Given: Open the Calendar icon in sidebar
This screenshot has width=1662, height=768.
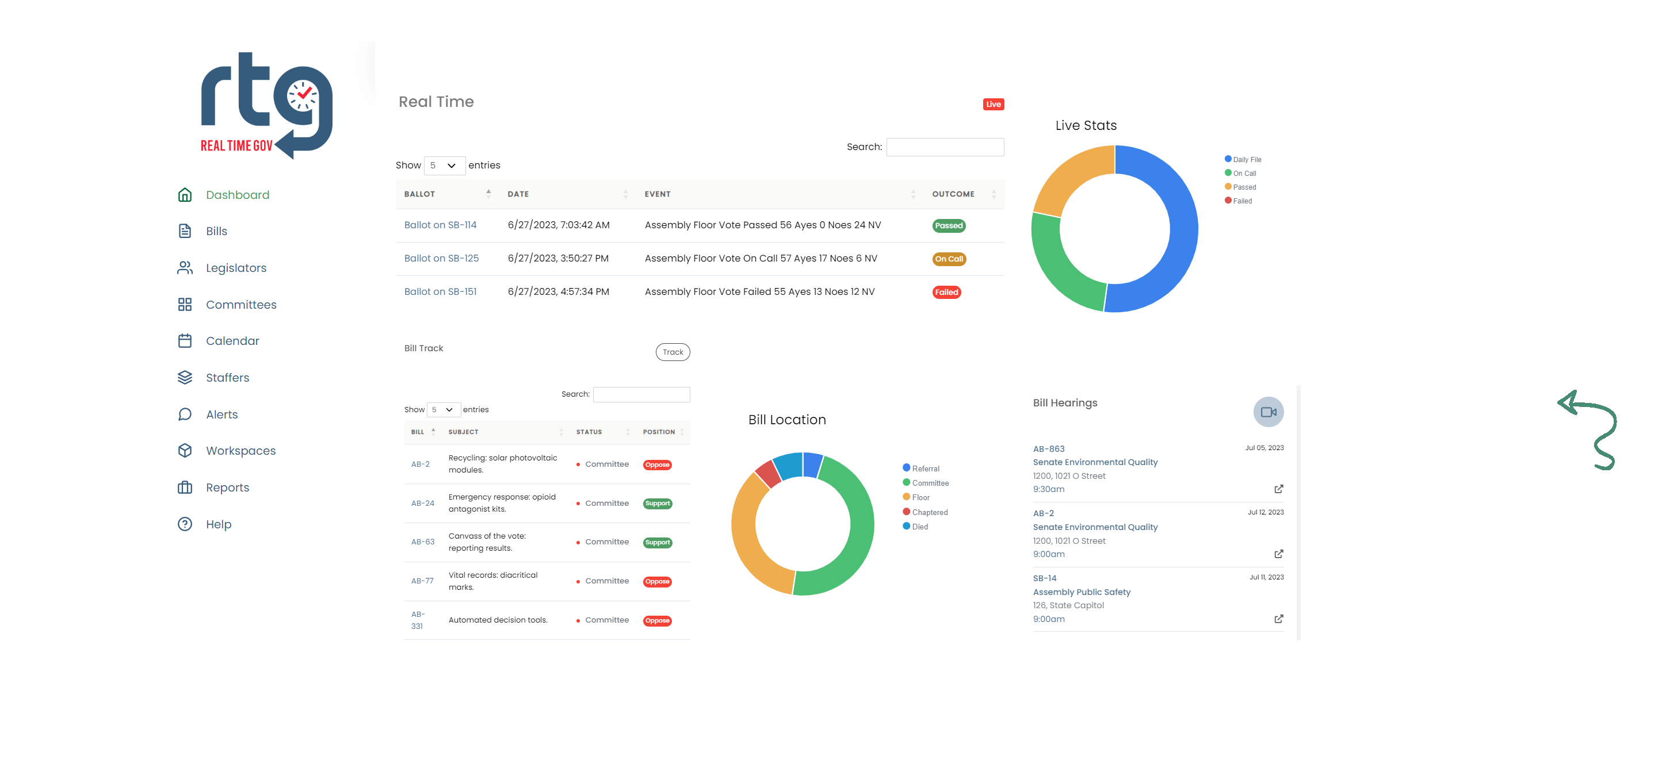Looking at the screenshot, I should [x=185, y=340].
